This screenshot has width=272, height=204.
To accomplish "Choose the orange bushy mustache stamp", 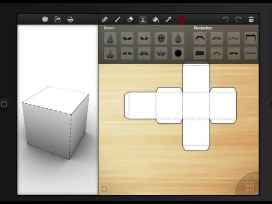I will point(217,38).
